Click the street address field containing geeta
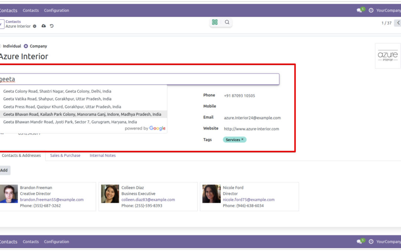Image resolution: width=401 pixels, height=251 pixels. [x=139, y=79]
